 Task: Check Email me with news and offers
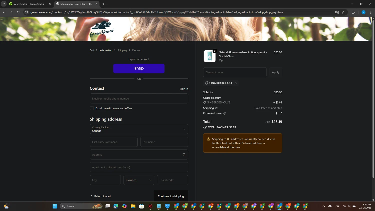click(x=92, y=108)
